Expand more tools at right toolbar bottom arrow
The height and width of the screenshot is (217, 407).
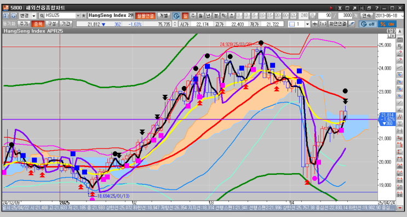click(x=399, y=208)
